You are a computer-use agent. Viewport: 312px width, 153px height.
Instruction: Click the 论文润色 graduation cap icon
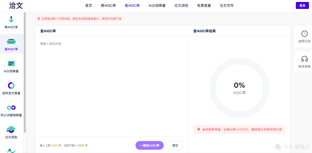click(11, 130)
